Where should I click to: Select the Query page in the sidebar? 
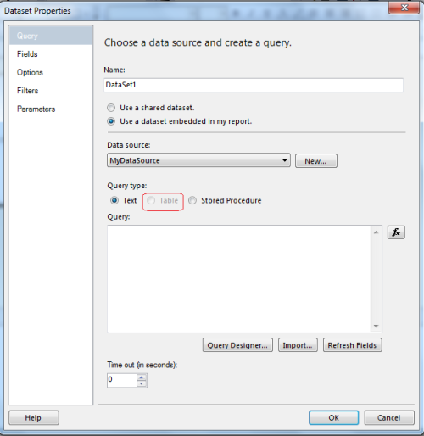(51, 36)
